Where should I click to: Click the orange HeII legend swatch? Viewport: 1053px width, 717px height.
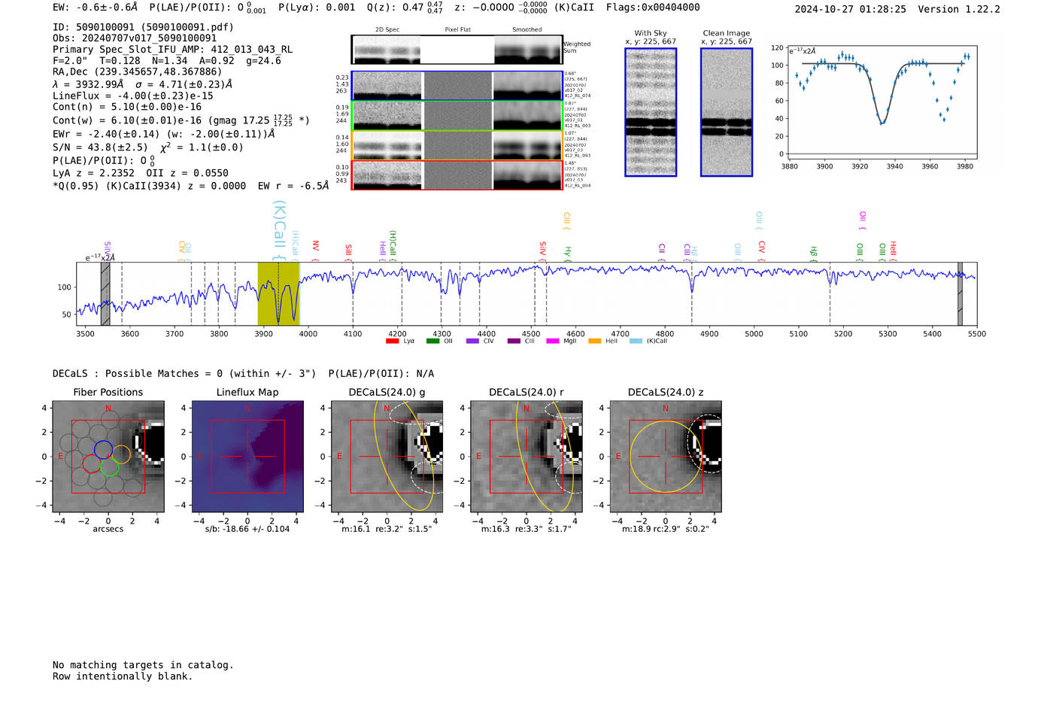click(x=595, y=341)
